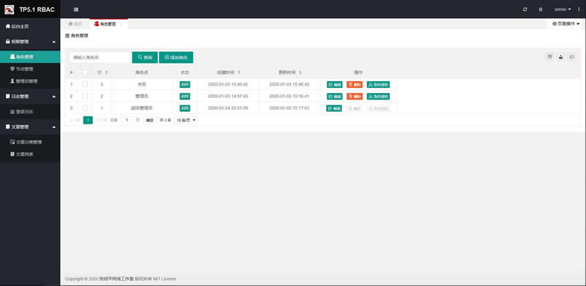Sort the table by the ID column arrows
The height and width of the screenshot is (286, 586).
(106, 72)
